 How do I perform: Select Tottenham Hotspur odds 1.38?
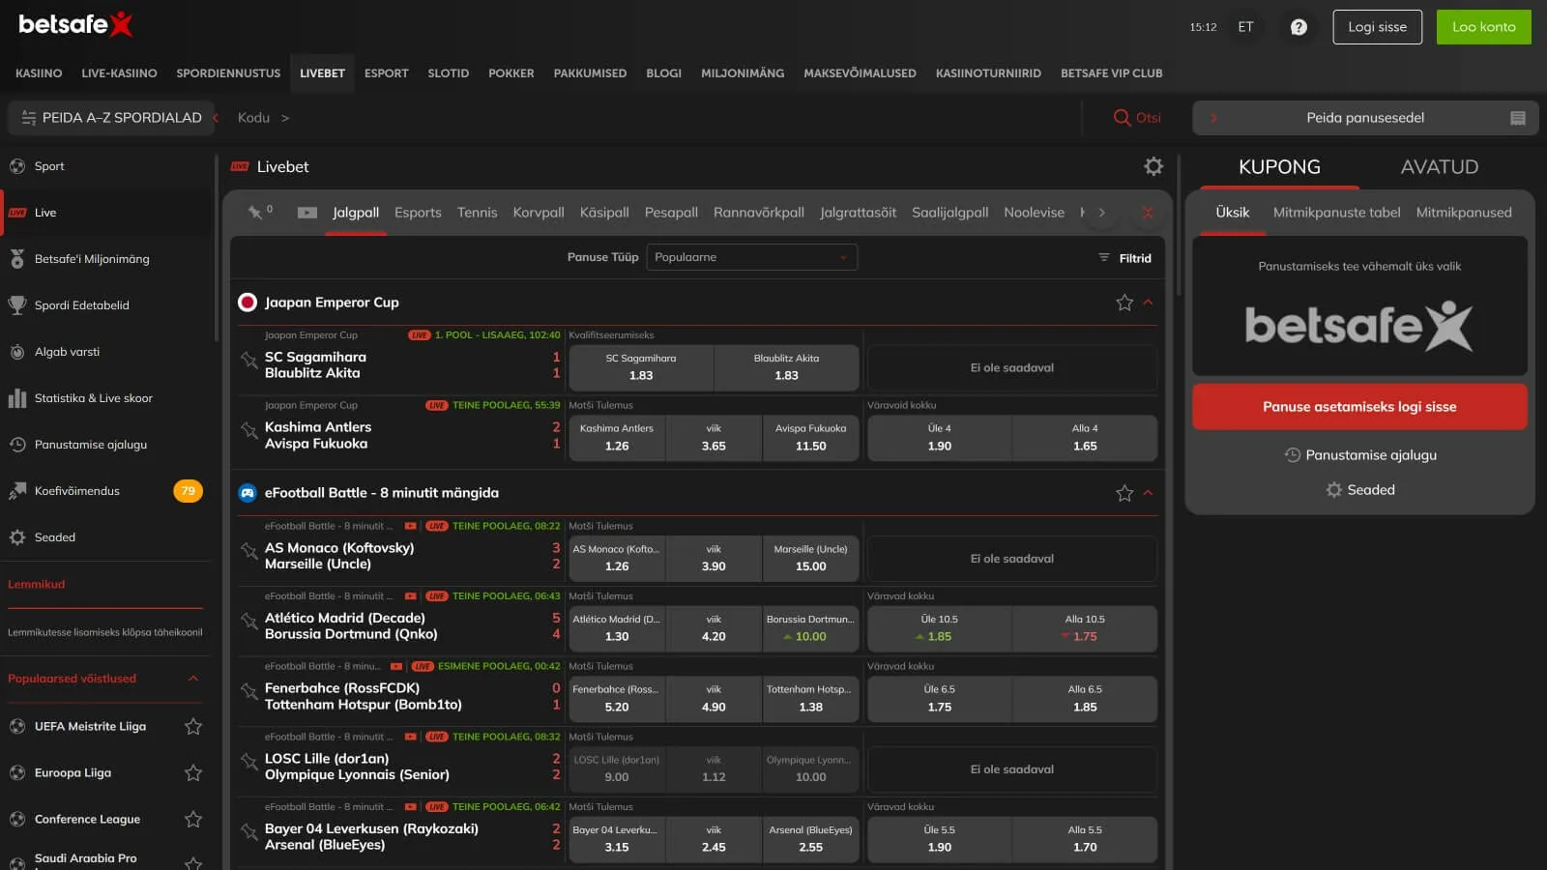tap(810, 699)
